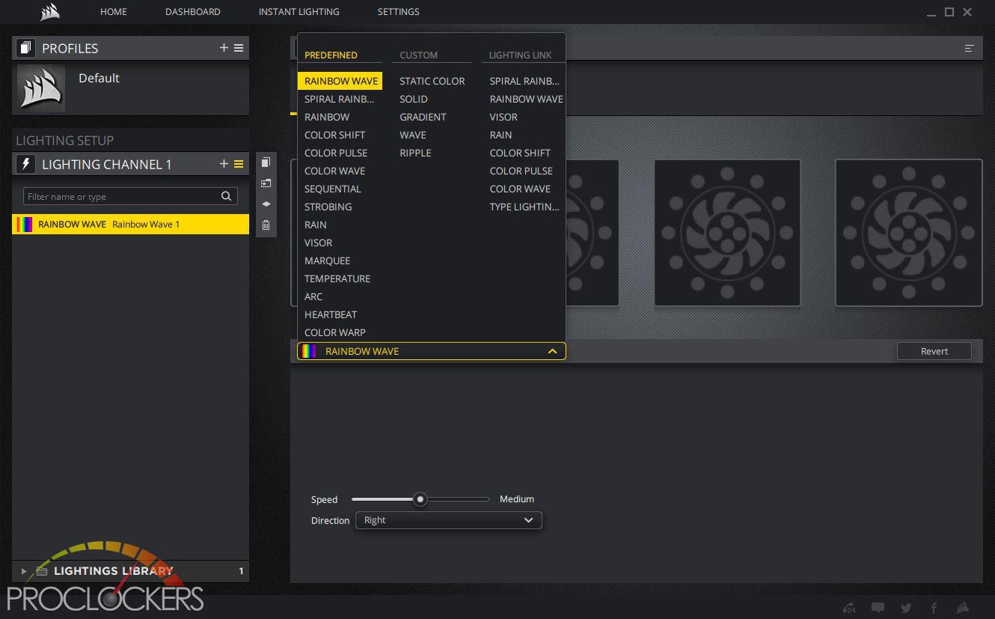995x619 pixels.
Task: Open the Direction dropdown set to Right
Action: pyautogui.click(x=448, y=520)
